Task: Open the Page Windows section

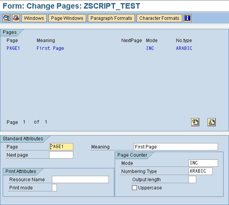Action: click(x=67, y=18)
